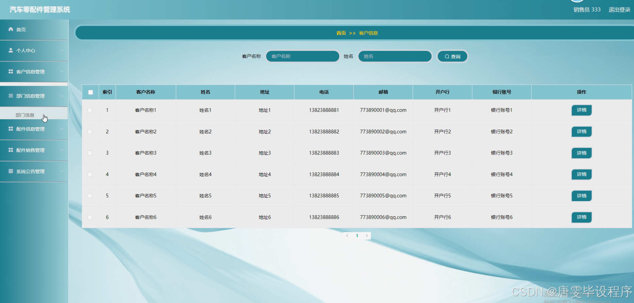This screenshot has height=303, width=634.
Task: Open the 首页 sidebar menu item
Action: [34, 30]
